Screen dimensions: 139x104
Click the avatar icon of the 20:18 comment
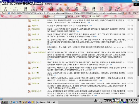29,29
